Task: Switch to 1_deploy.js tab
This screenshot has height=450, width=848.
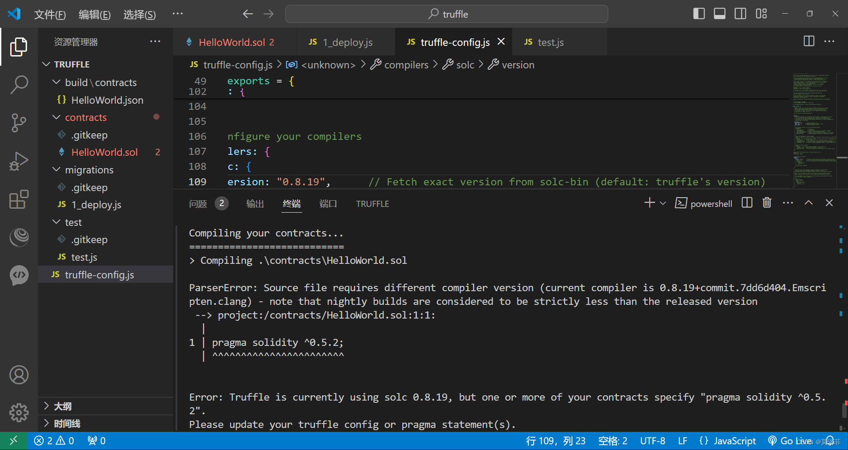Action: click(x=346, y=42)
